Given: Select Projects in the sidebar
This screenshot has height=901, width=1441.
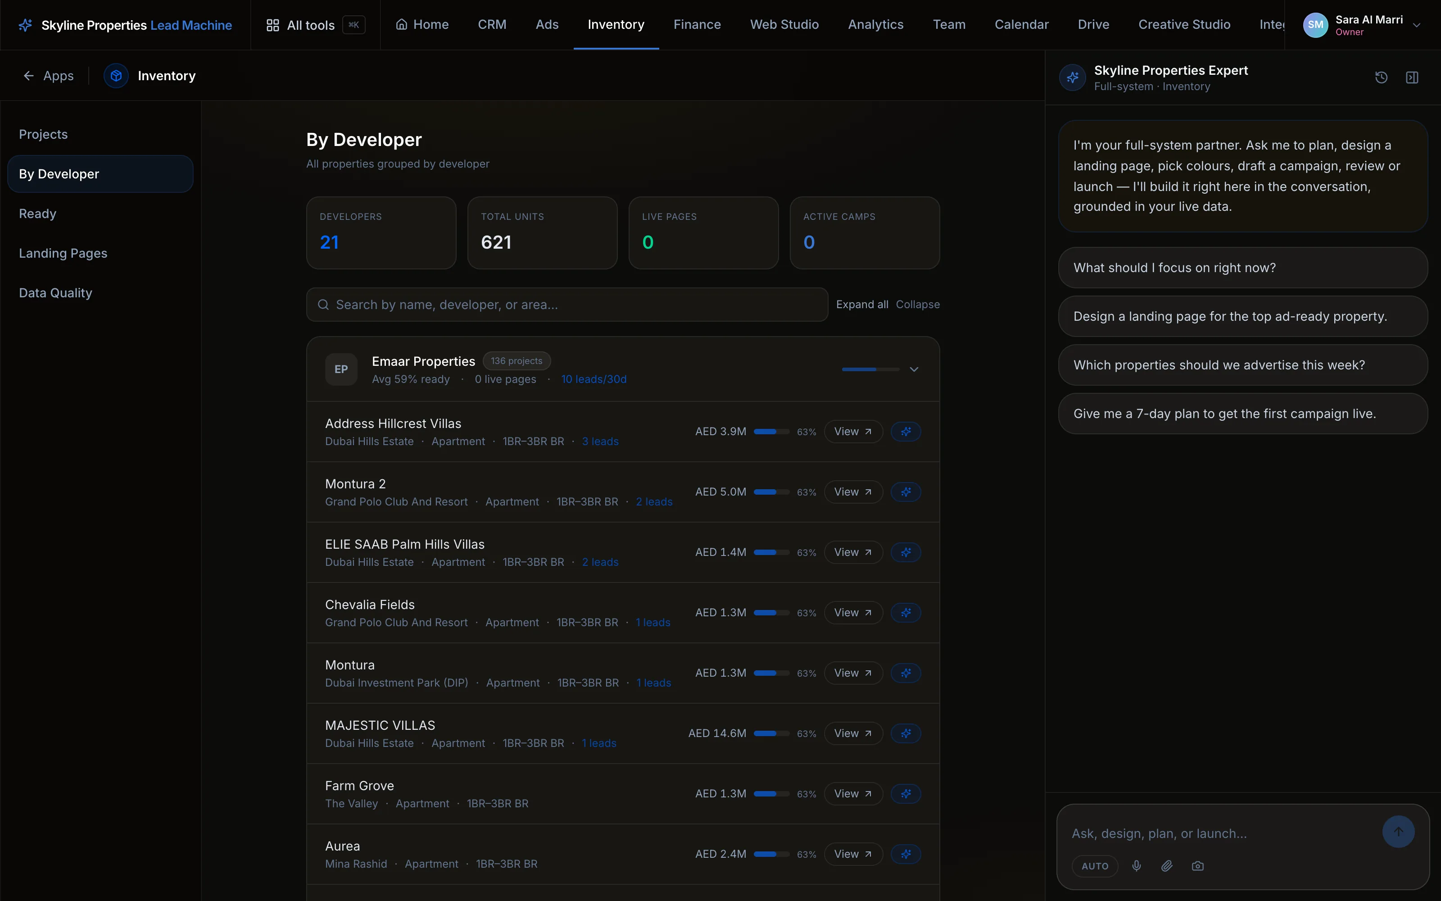Looking at the screenshot, I should tap(100, 134).
